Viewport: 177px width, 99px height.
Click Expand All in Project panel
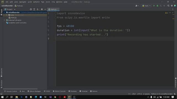pos(34,9)
